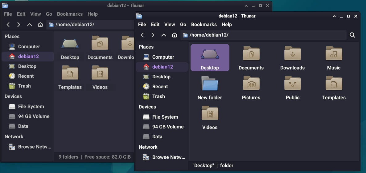
Task: Open 94 GB Volume in back sidebar
Action: click(x=28, y=116)
